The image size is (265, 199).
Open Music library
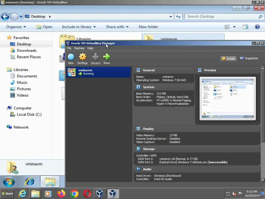(22, 82)
